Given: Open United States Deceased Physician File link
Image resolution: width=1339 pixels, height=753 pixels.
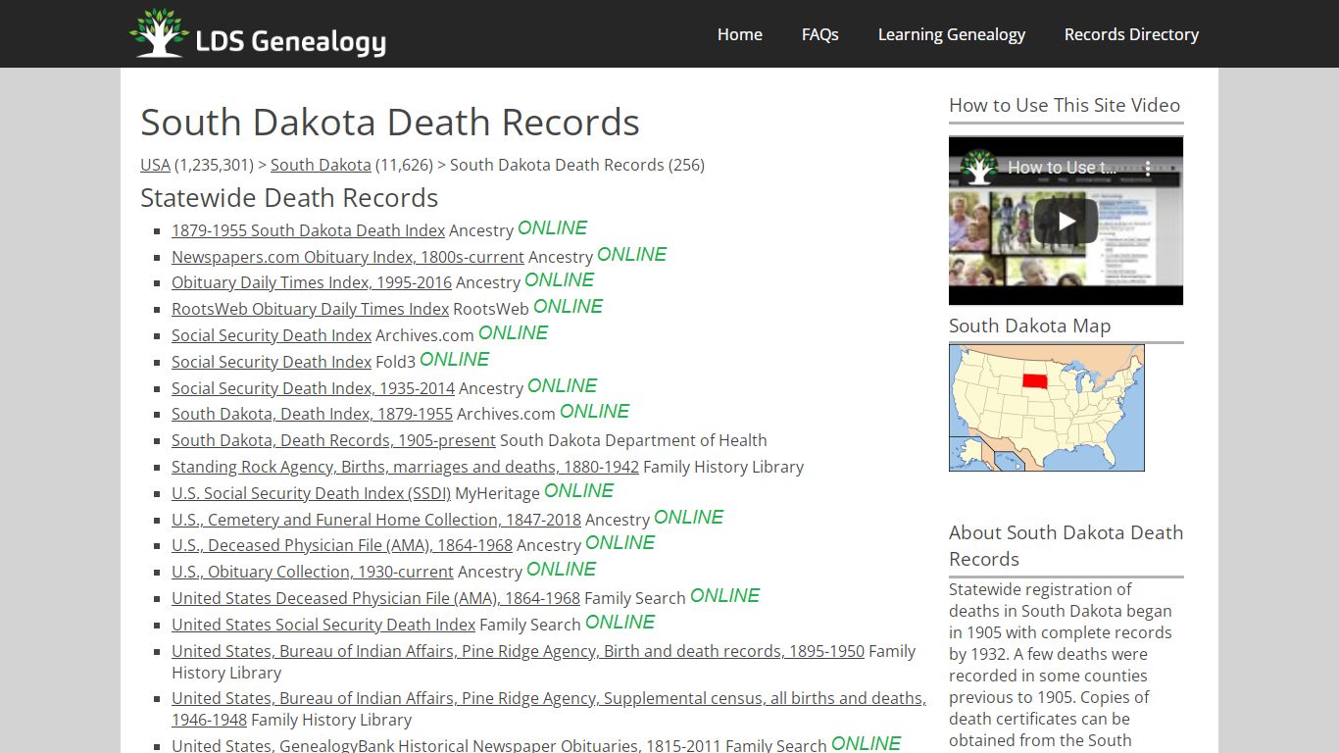Looking at the screenshot, I should [x=375, y=598].
